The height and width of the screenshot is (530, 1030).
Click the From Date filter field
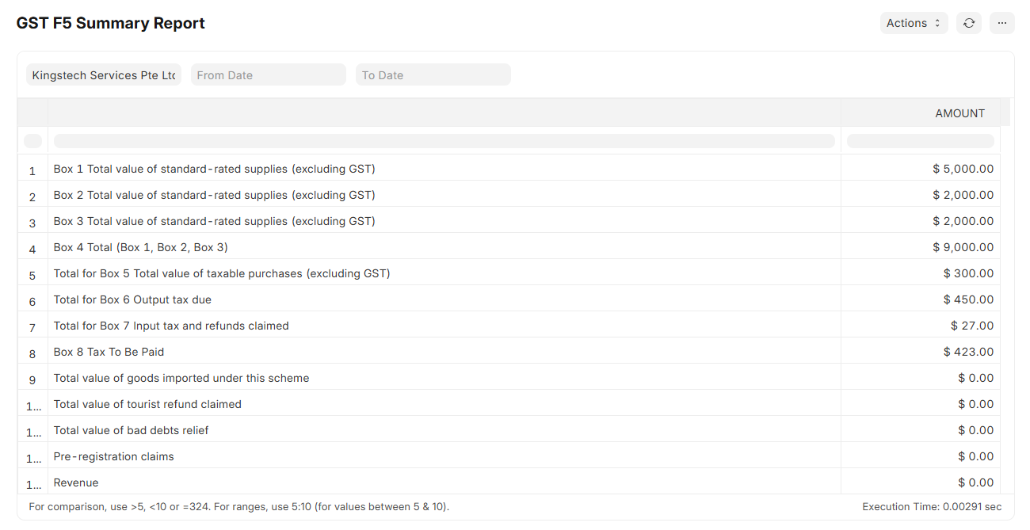pyautogui.click(x=268, y=75)
